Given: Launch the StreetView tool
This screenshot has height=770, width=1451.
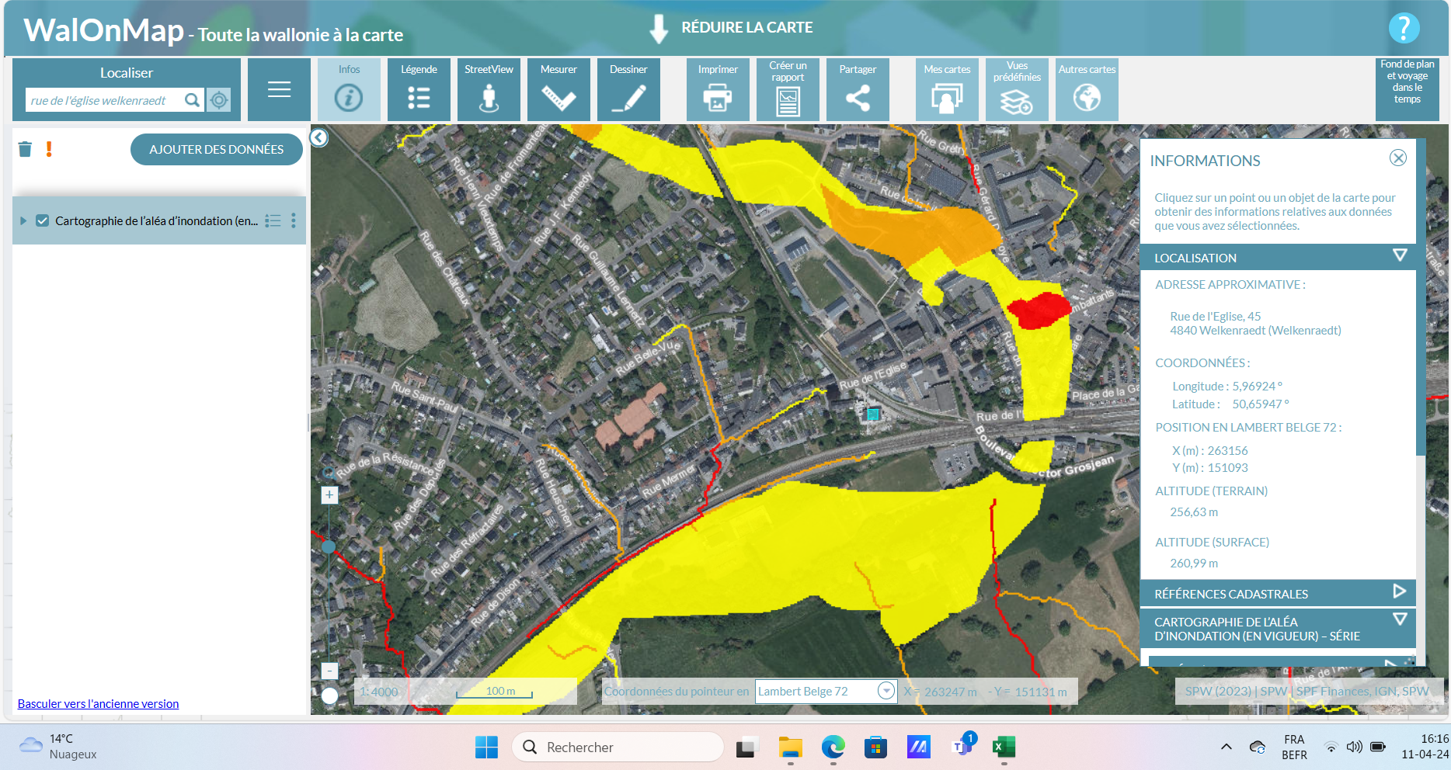Looking at the screenshot, I should point(489,89).
